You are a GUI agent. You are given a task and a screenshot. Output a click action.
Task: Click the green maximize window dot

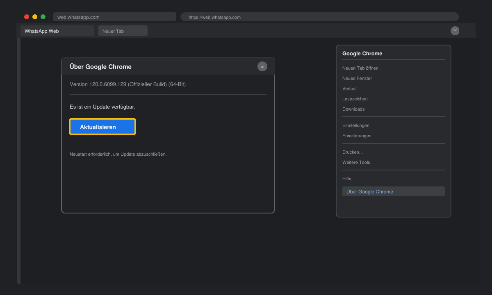[43, 17]
